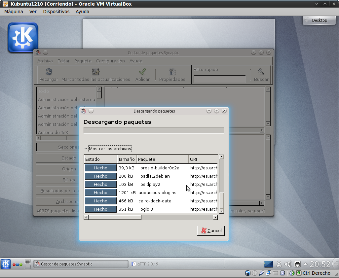This screenshot has height=278, width=339.
Task: Click the volume speaker icon in system tray
Action: coord(287,264)
